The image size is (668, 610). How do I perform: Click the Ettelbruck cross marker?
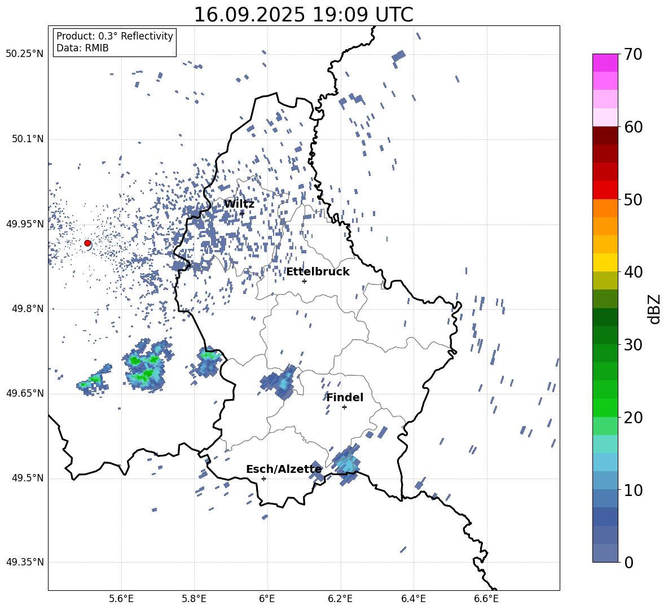click(x=304, y=281)
